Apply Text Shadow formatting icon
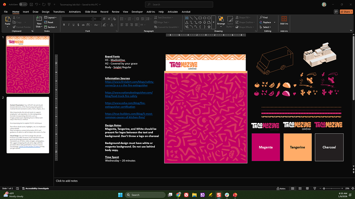 coord(78,24)
